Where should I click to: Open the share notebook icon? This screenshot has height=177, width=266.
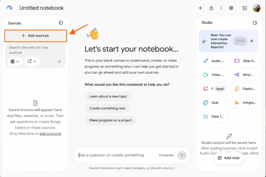211,8
